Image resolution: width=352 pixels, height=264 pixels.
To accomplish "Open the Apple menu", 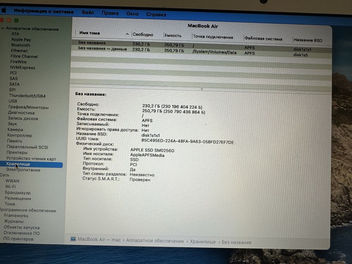I will [4, 10].
